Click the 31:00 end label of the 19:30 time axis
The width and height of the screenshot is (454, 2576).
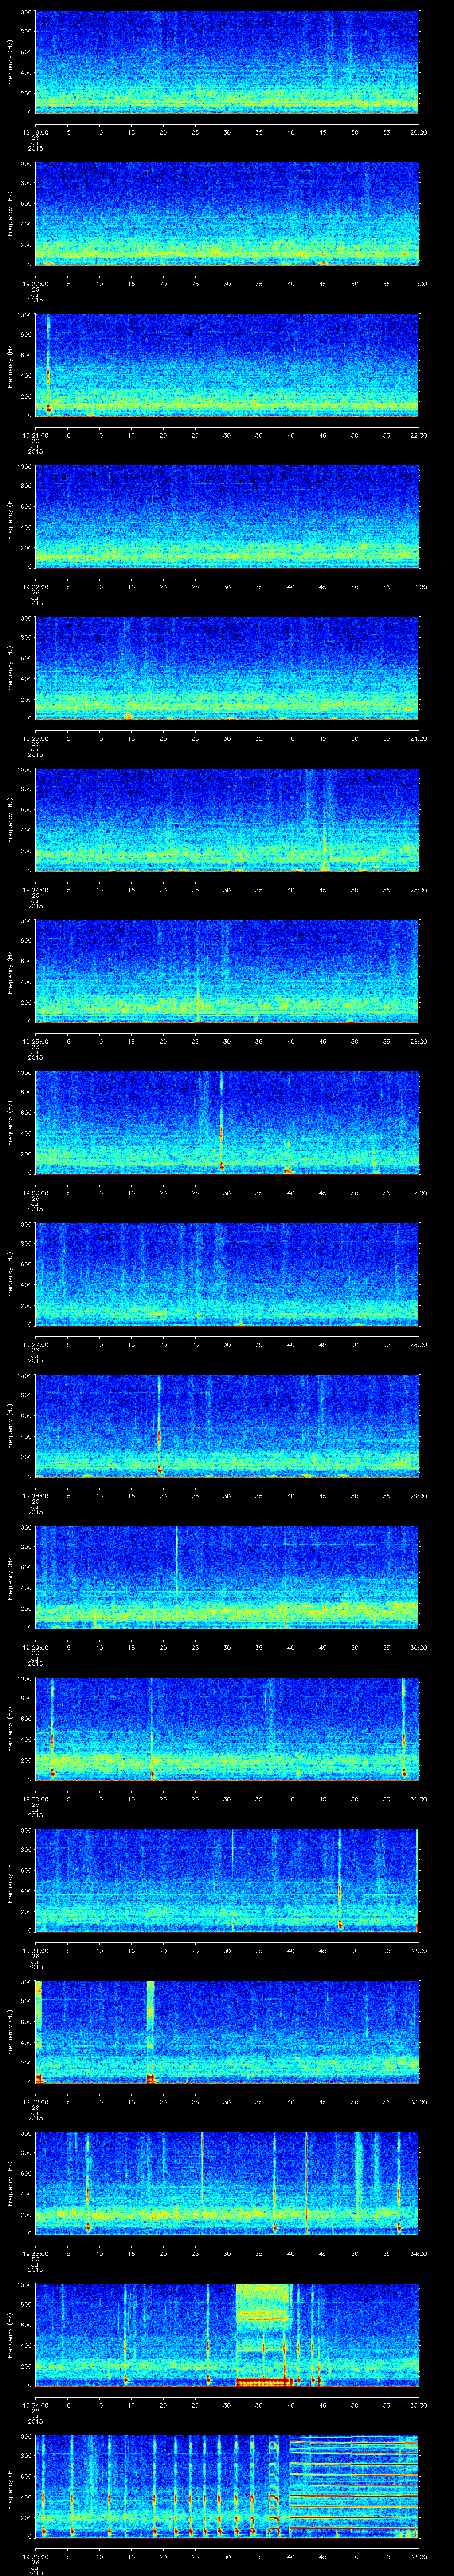tap(418, 1799)
